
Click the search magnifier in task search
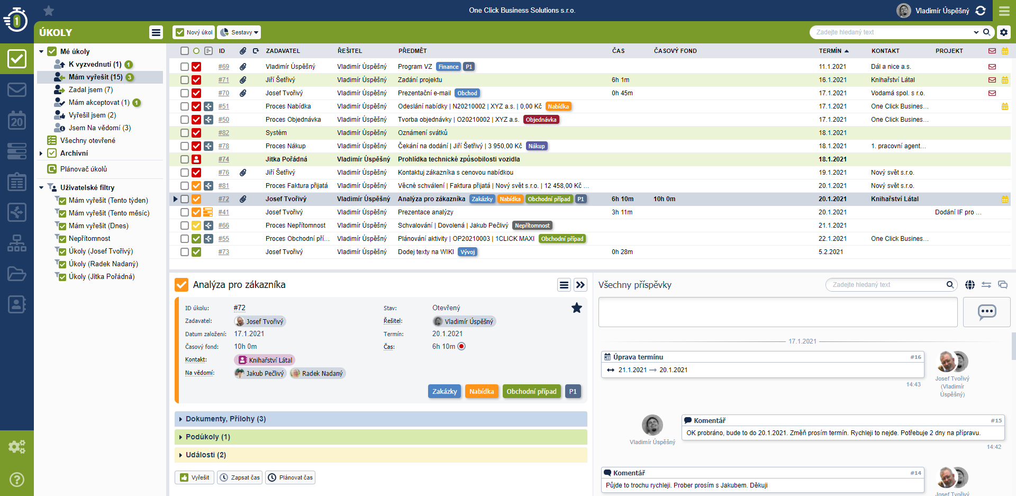pos(987,32)
